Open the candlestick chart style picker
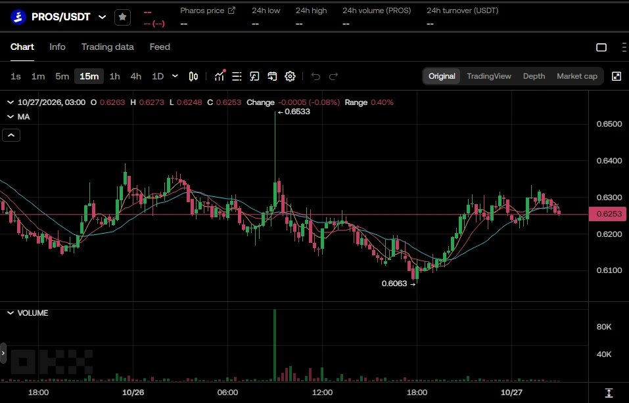The height and width of the screenshot is (403, 629). pyautogui.click(x=193, y=76)
